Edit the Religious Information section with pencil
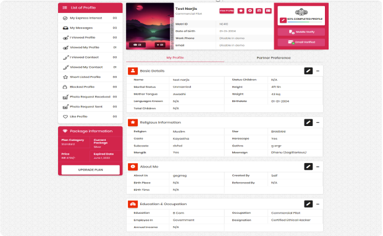This screenshot has height=236, width=383. pos(308,122)
